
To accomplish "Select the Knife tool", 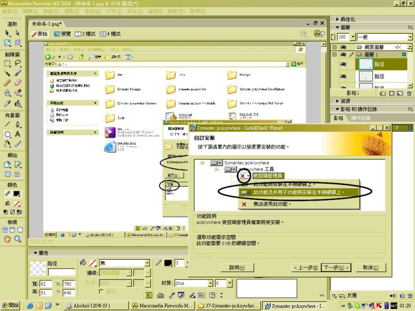I will coord(18,144).
